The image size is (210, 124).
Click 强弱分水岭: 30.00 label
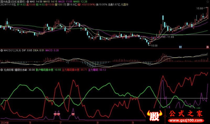point(25,70)
